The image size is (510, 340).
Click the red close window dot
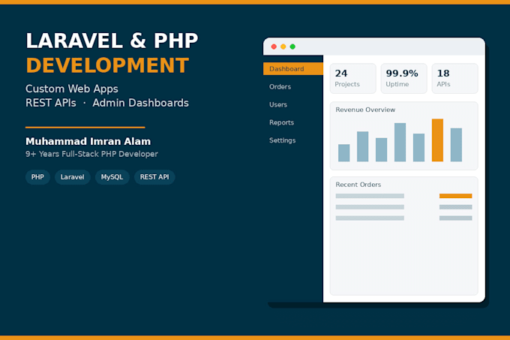pos(274,47)
